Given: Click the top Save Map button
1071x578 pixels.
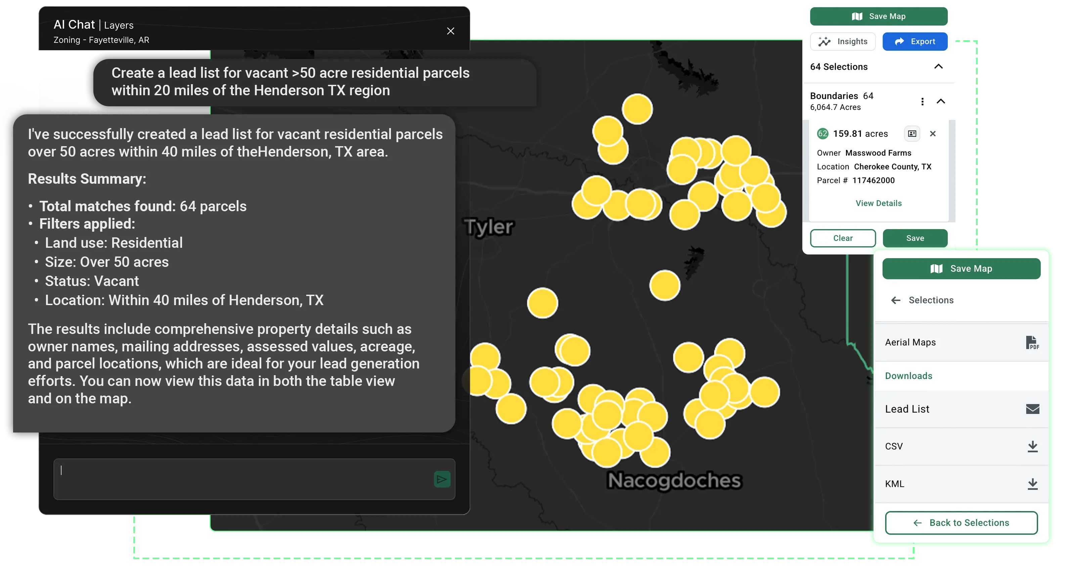Looking at the screenshot, I should click(878, 16).
